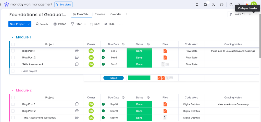Collapse the Module 2 group chevron
Image resolution: width=261 pixels, height=122 pixels.
(x=12, y=90)
